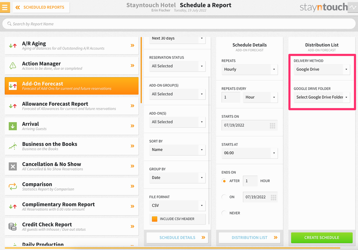Open the Reservation Status dropdown
This screenshot has width=358, height=250.
click(x=177, y=66)
